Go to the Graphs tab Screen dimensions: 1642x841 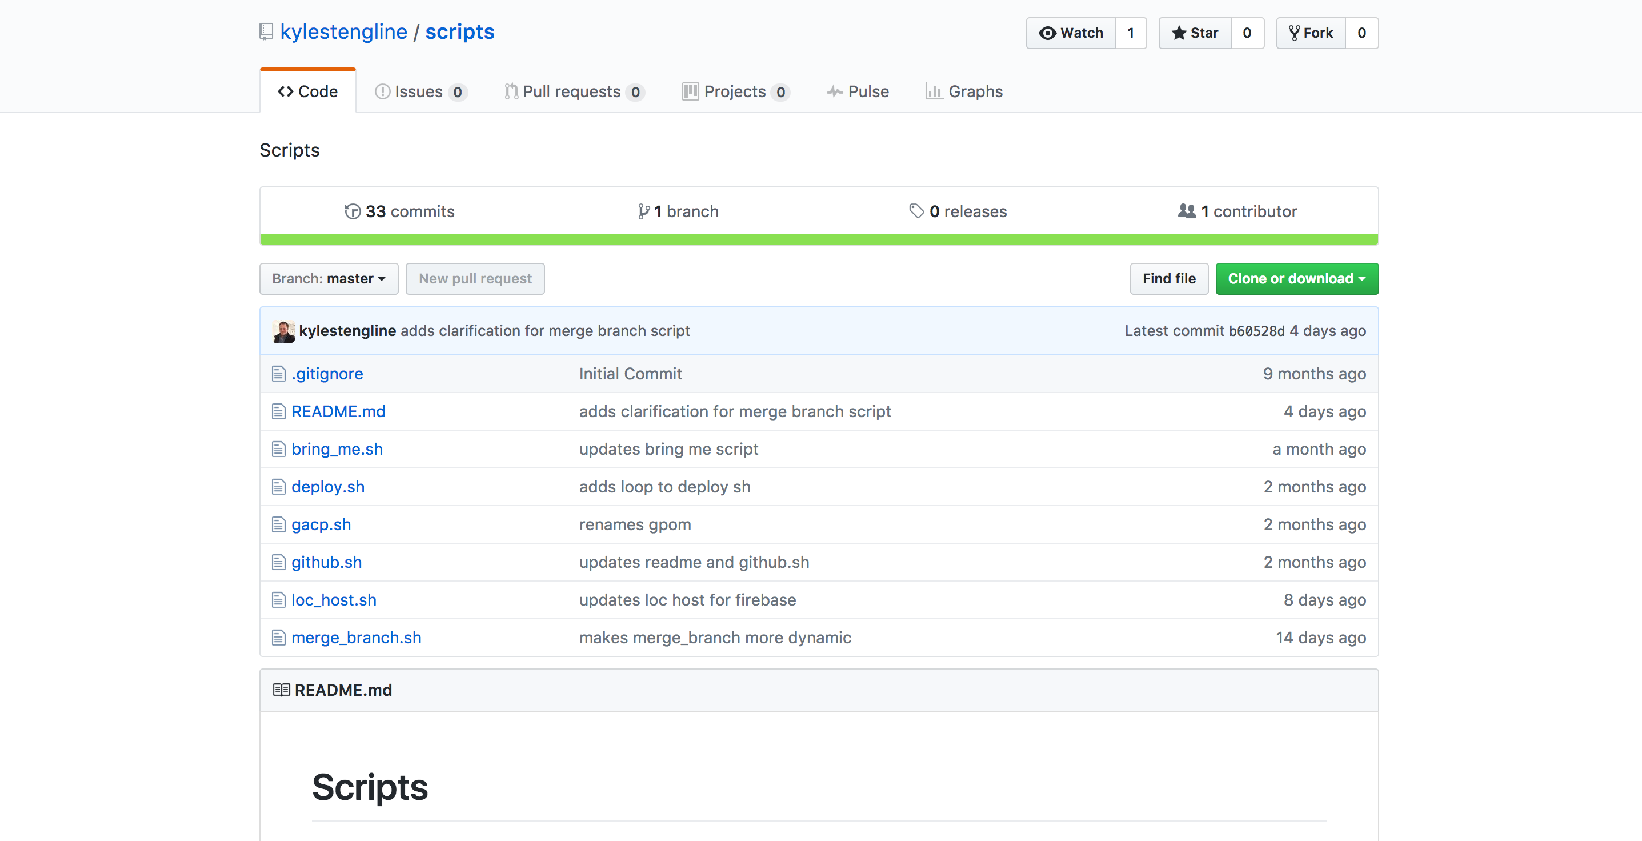click(x=964, y=92)
